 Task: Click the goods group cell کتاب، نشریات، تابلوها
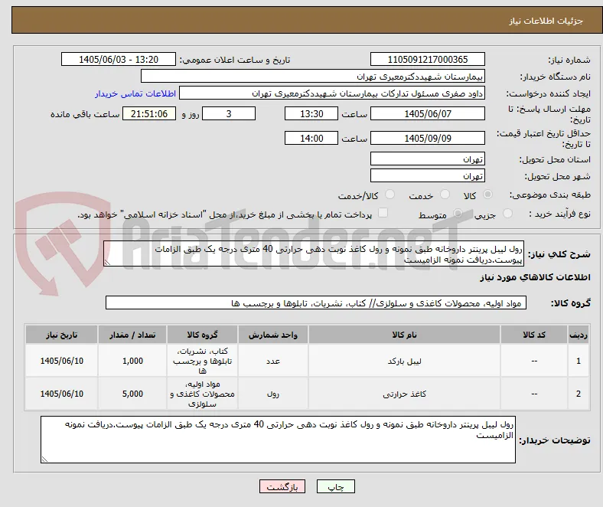click(202, 361)
